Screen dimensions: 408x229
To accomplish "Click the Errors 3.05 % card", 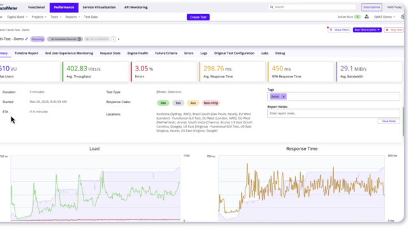I will point(164,72).
